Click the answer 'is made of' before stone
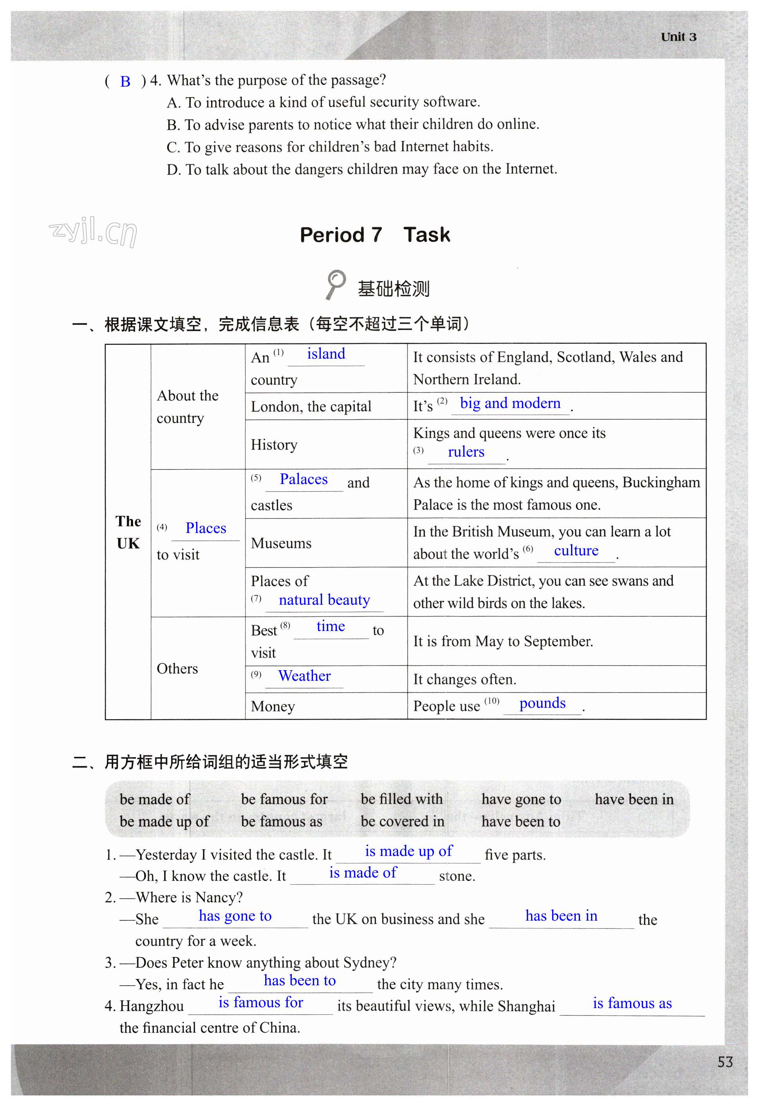The height and width of the screenshot is (1106, 759). 363,873
